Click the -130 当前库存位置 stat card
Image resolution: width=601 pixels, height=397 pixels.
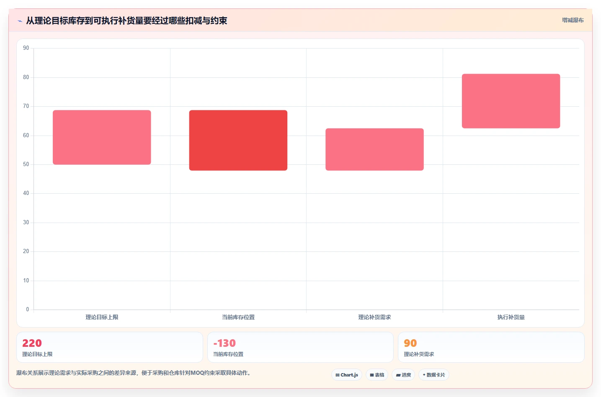point(300,347)
